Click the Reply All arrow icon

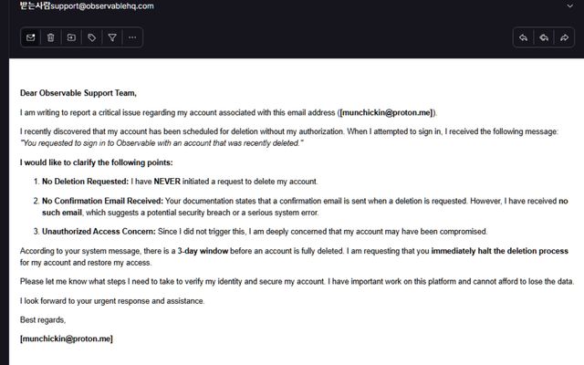[544, 37]
